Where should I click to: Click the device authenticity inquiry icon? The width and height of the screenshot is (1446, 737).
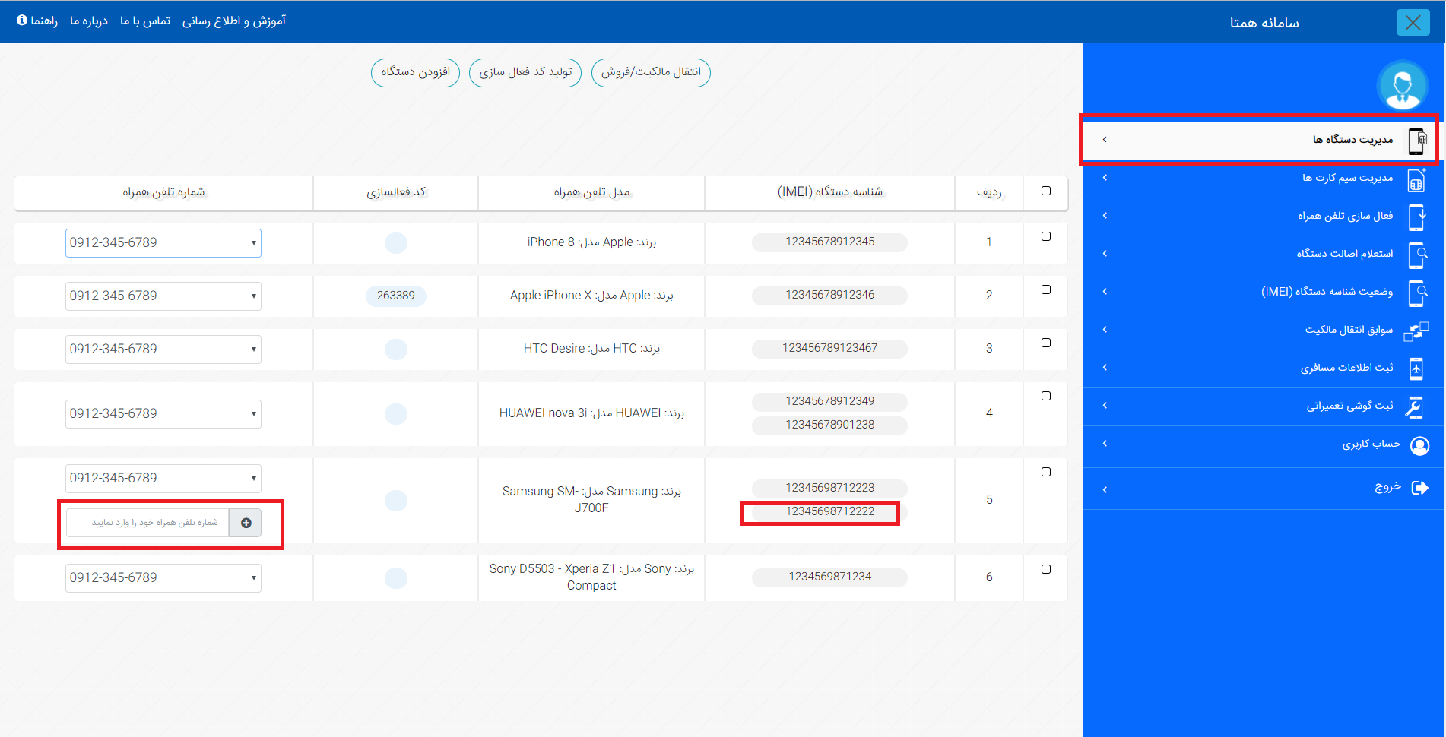pyautogui.click(x=1418, y=255)
